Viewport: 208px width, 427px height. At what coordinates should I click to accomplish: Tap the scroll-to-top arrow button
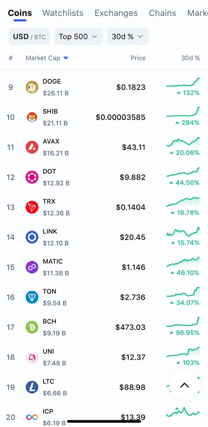click(x=185, y=385)
